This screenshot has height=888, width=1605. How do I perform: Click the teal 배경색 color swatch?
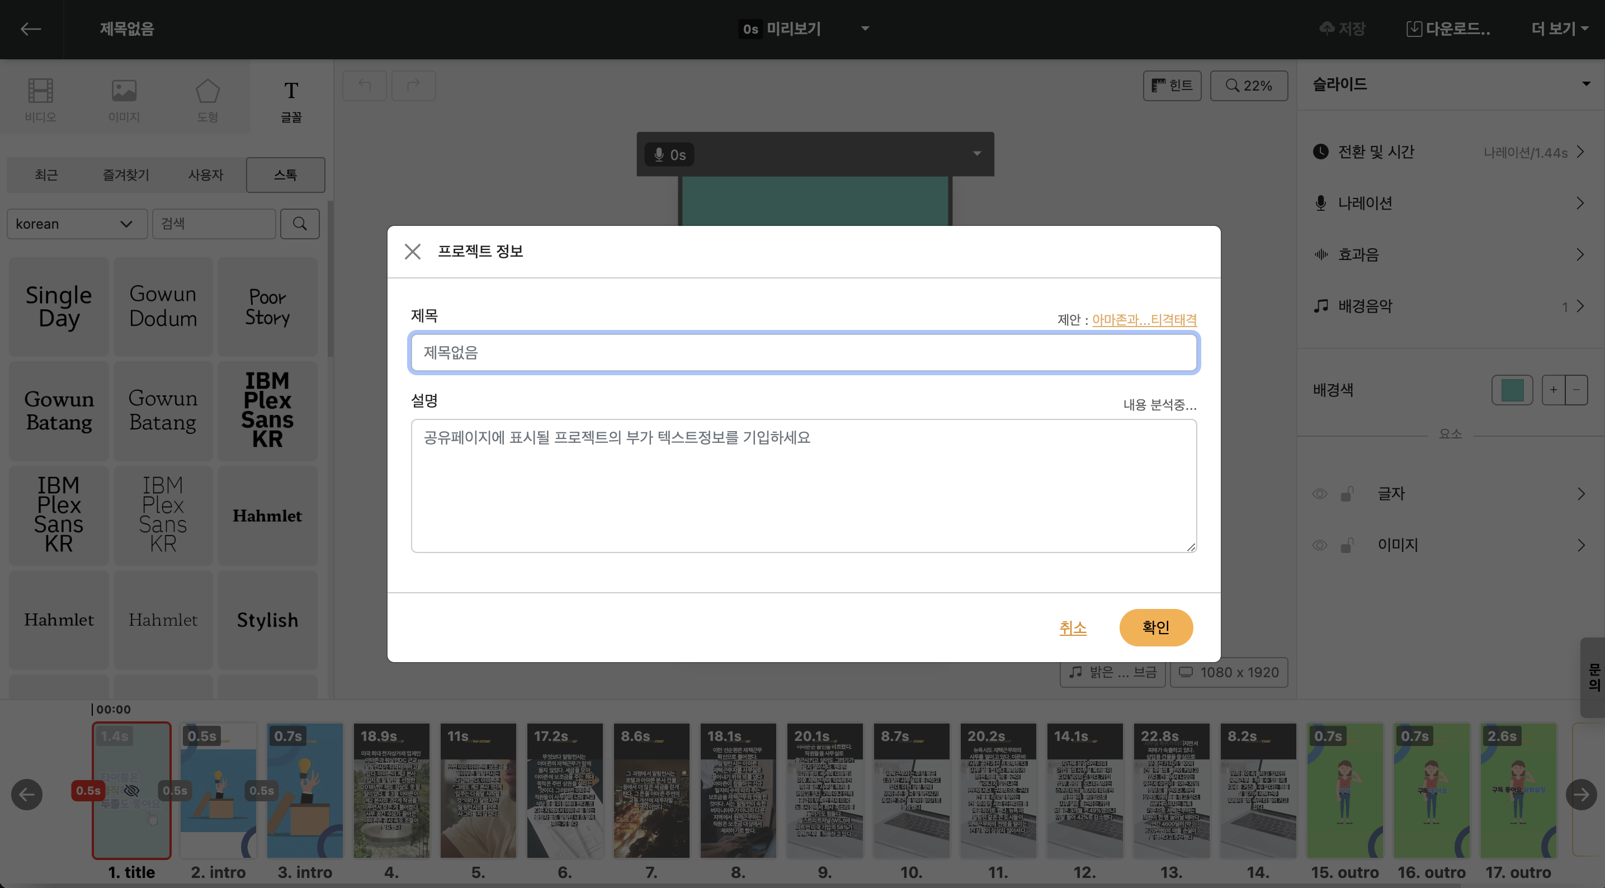click(x=1512, y=389)
